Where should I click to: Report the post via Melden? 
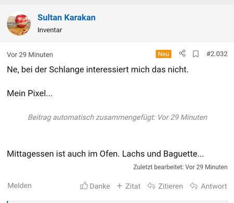(20, 186)
